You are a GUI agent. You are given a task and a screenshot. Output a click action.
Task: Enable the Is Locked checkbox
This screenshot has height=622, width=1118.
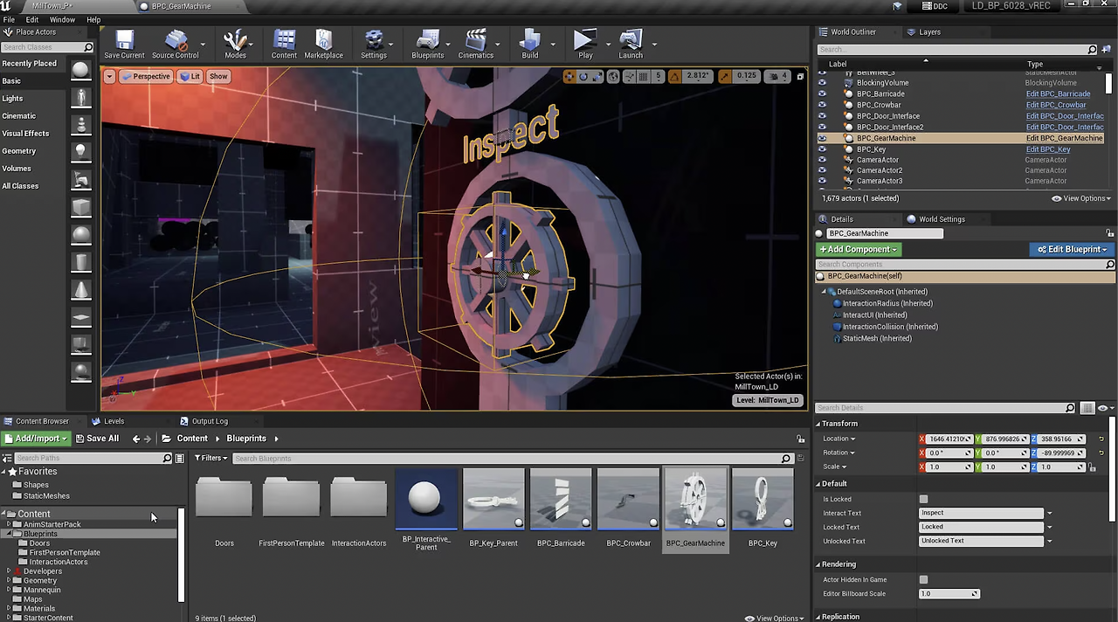pos(923,499)
